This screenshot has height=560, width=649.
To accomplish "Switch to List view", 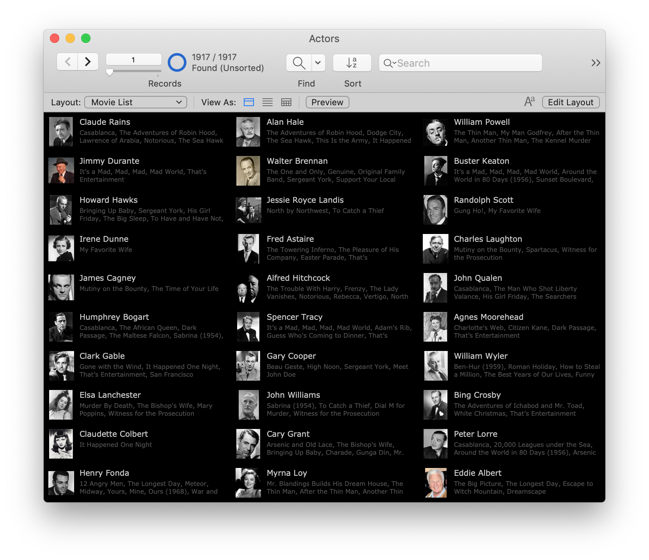I will pyautogui.click(x=268, y=102).
